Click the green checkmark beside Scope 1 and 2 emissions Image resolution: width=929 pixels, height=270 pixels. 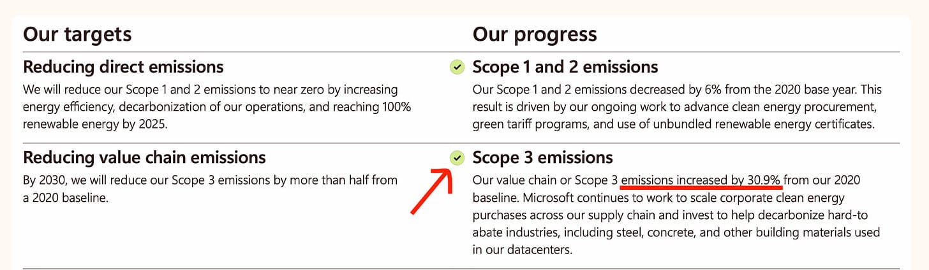pyautogui.click(x=457, y=66)
